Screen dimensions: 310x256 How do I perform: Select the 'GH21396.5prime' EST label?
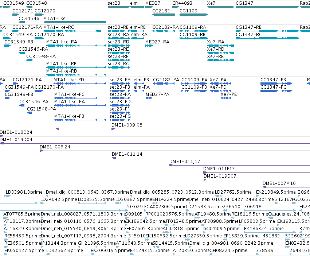97,243
